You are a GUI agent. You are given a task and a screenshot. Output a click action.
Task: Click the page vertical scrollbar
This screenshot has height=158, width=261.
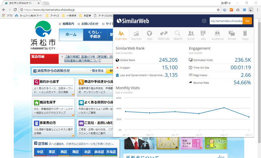pyautogui.click(x=259, y=82)
